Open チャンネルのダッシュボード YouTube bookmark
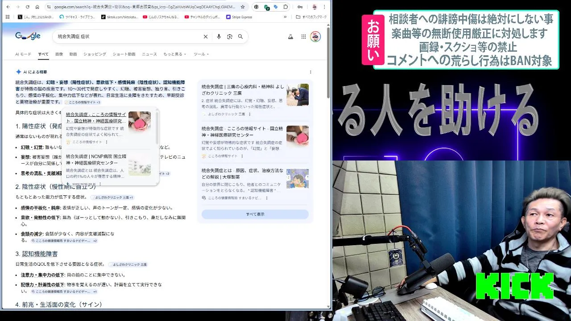Image resolution: width=571 pixels, height=321 pixels. click(202, 17)
